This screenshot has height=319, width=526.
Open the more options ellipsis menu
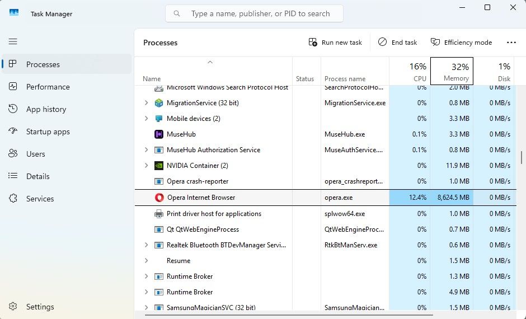[x=511, y=43]
